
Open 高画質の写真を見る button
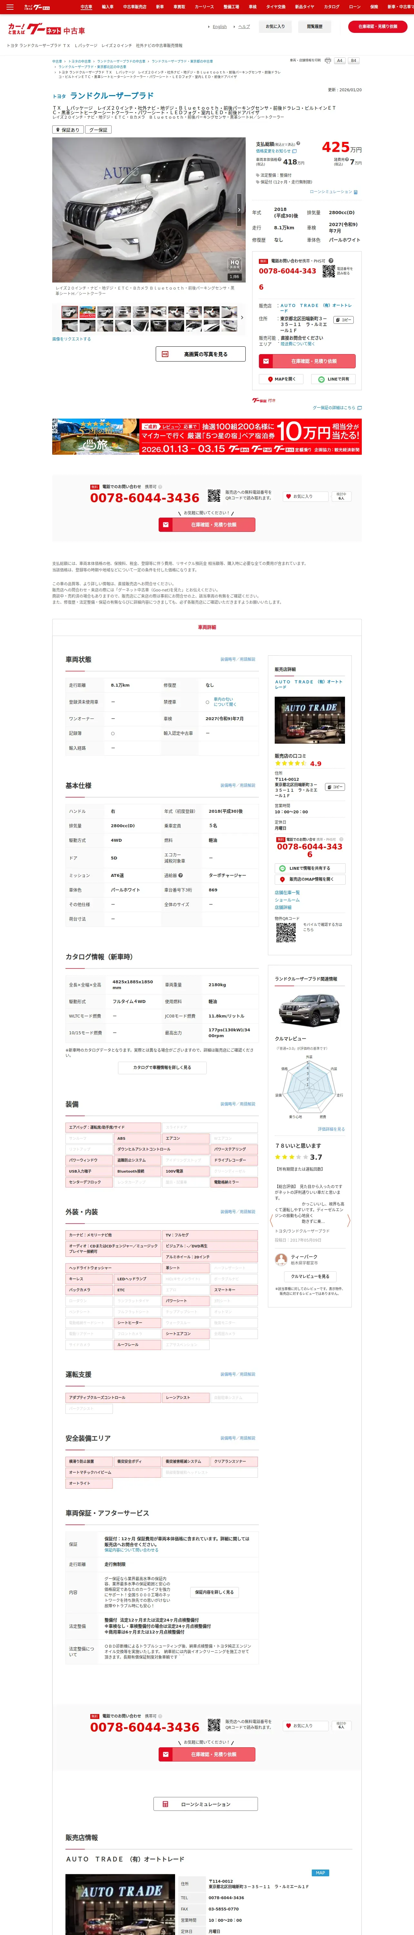point(201,354)
